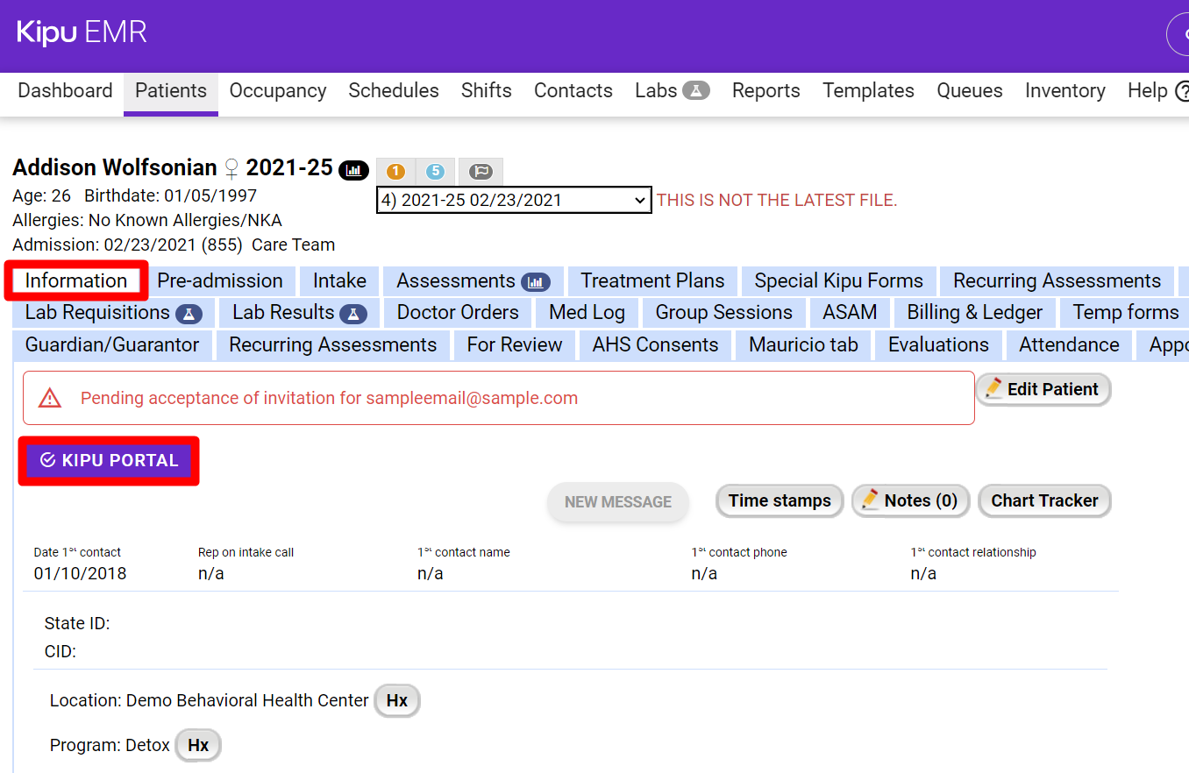The width and height of the screenshot is (1189, 773).
Task: Switch to the Treatment Plans tab
Action: (x=652, y=281)
